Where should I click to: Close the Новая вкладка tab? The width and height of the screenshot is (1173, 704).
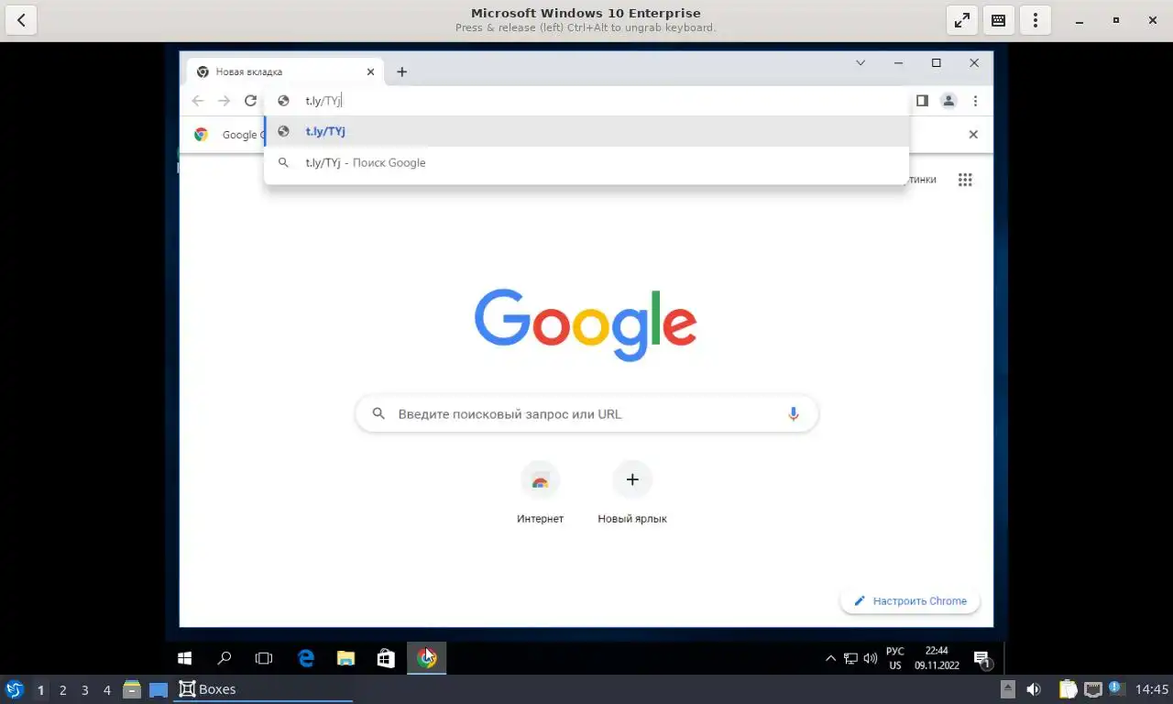click(370, 71)
